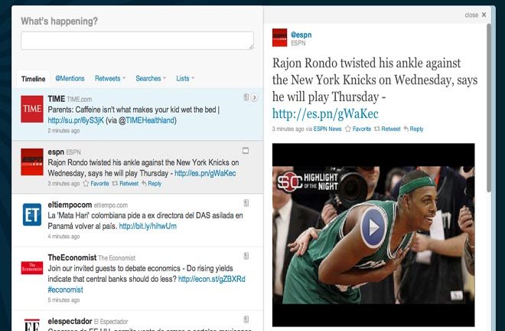505x331 pixels.
Task: Expand the Searches dropdown
Action: click(151, 78)
